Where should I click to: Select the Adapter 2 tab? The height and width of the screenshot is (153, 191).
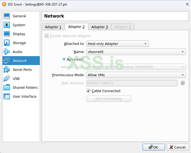pyautogui.click(x=76, y=27)
